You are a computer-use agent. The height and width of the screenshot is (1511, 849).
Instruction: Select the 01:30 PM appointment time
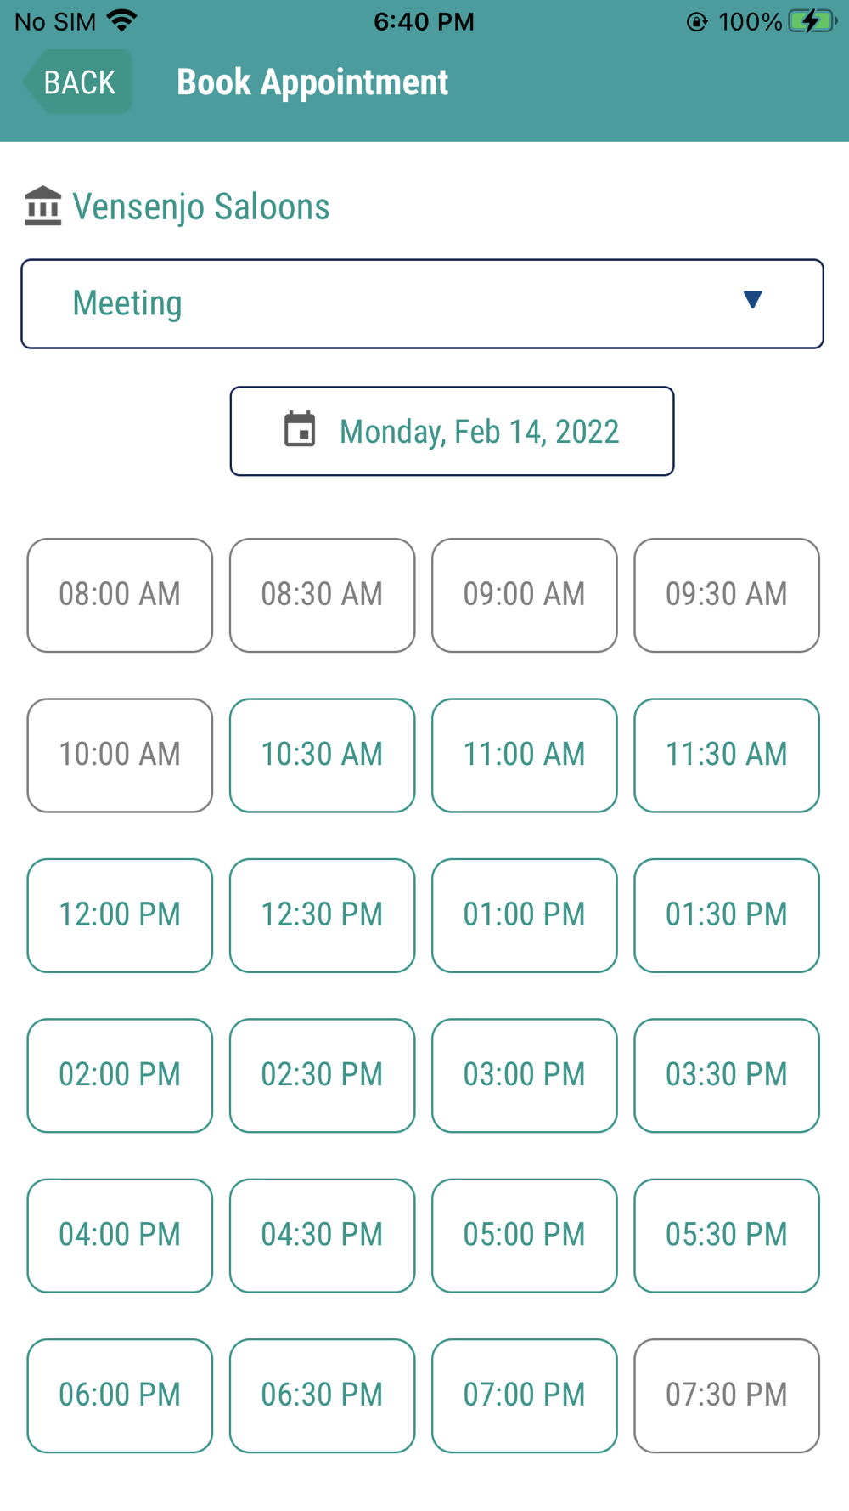pyautogui.click(x=727, y=915)
